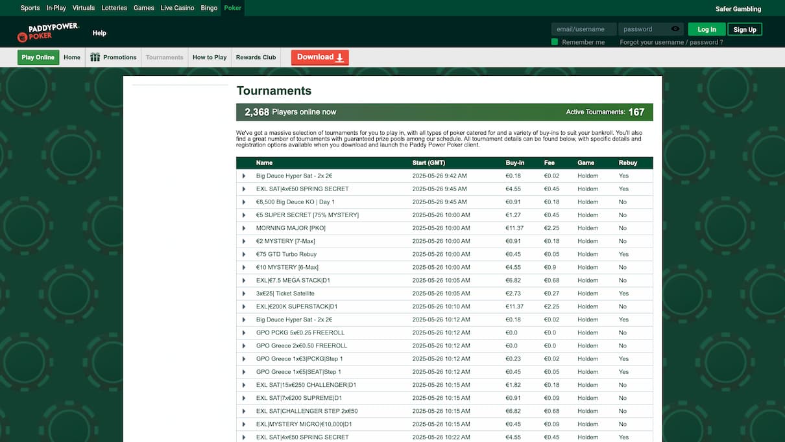Expand the EXL|€200K SUPERSTACK|D1 row
The image size is (785, 442).
(x=244, y=307)
